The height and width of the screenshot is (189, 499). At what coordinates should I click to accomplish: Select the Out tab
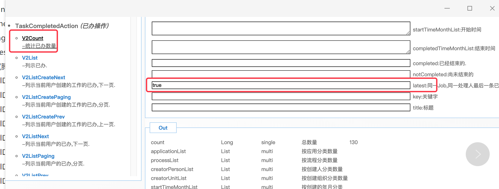click(x=163, y=128)
